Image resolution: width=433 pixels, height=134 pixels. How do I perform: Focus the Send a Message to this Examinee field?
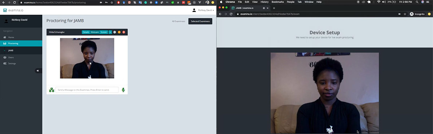click(x=87, y=90)
